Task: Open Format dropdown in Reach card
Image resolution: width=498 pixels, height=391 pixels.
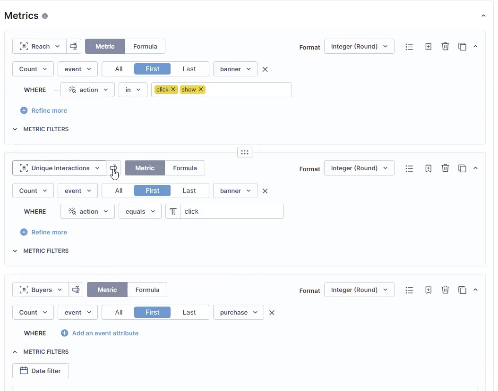Action: coord(359,46)
